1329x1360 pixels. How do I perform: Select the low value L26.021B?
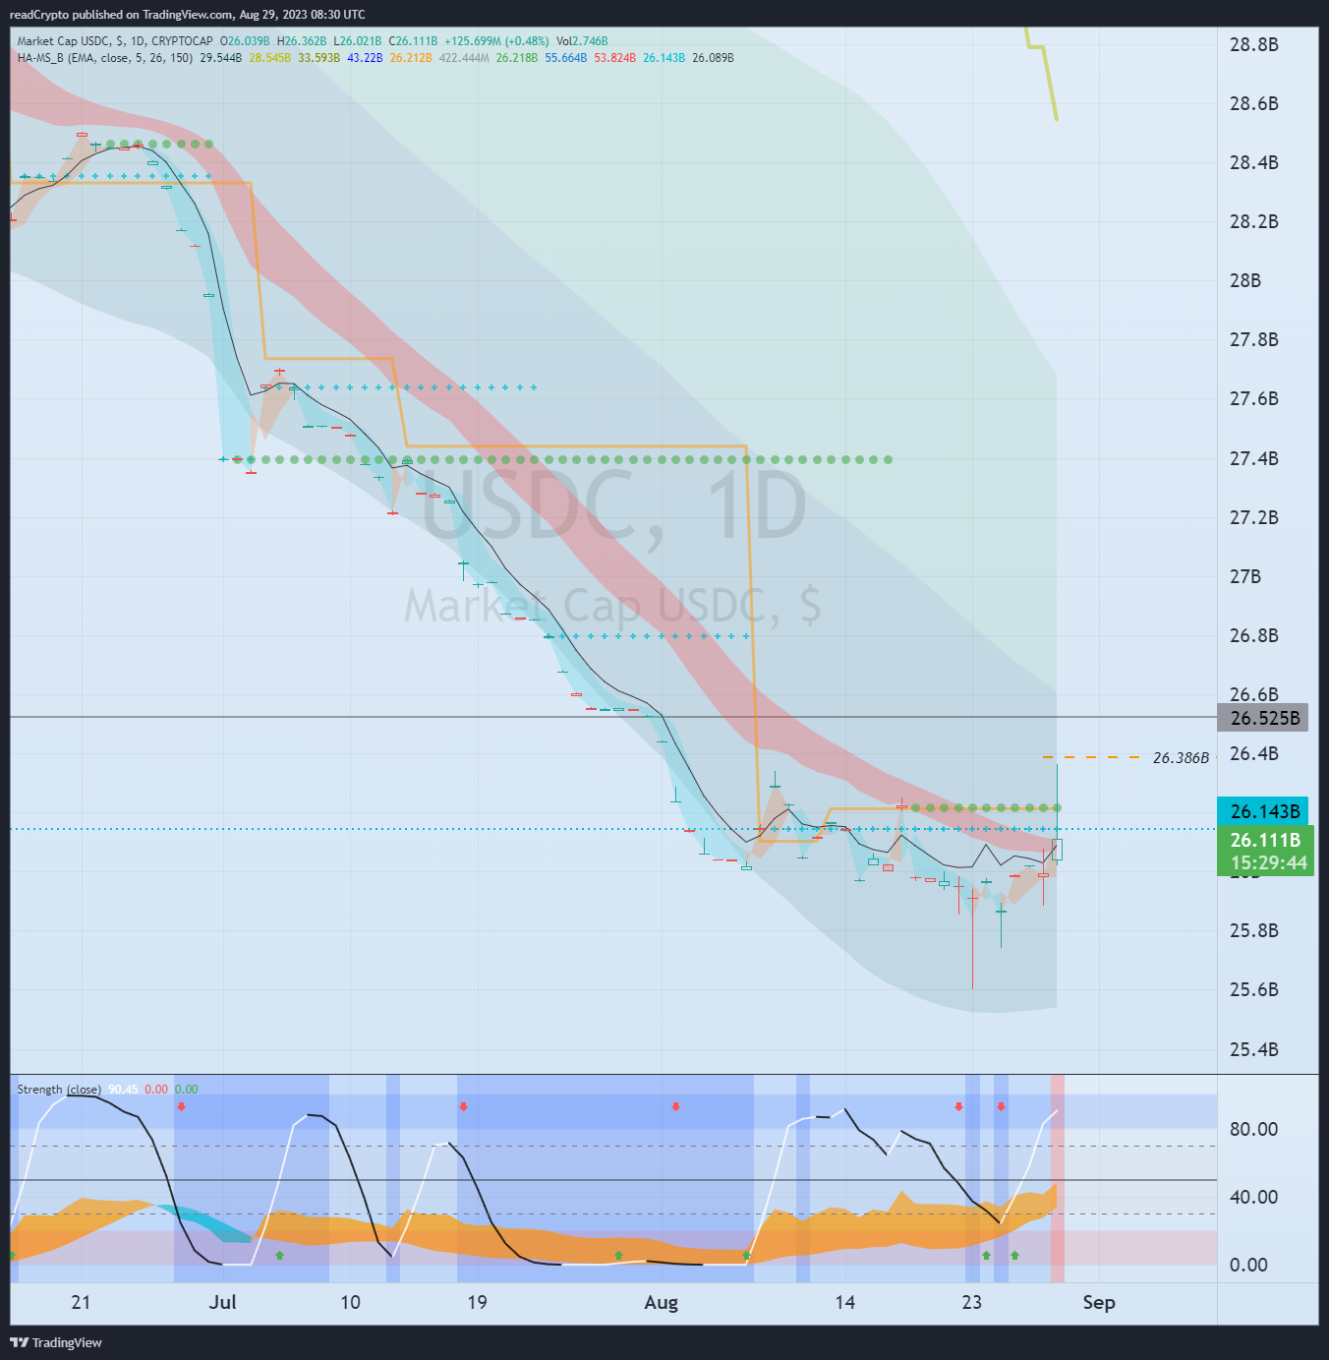358,41
